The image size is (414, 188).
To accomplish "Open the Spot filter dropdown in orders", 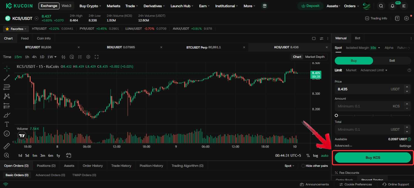I will [x=289, y=166].
